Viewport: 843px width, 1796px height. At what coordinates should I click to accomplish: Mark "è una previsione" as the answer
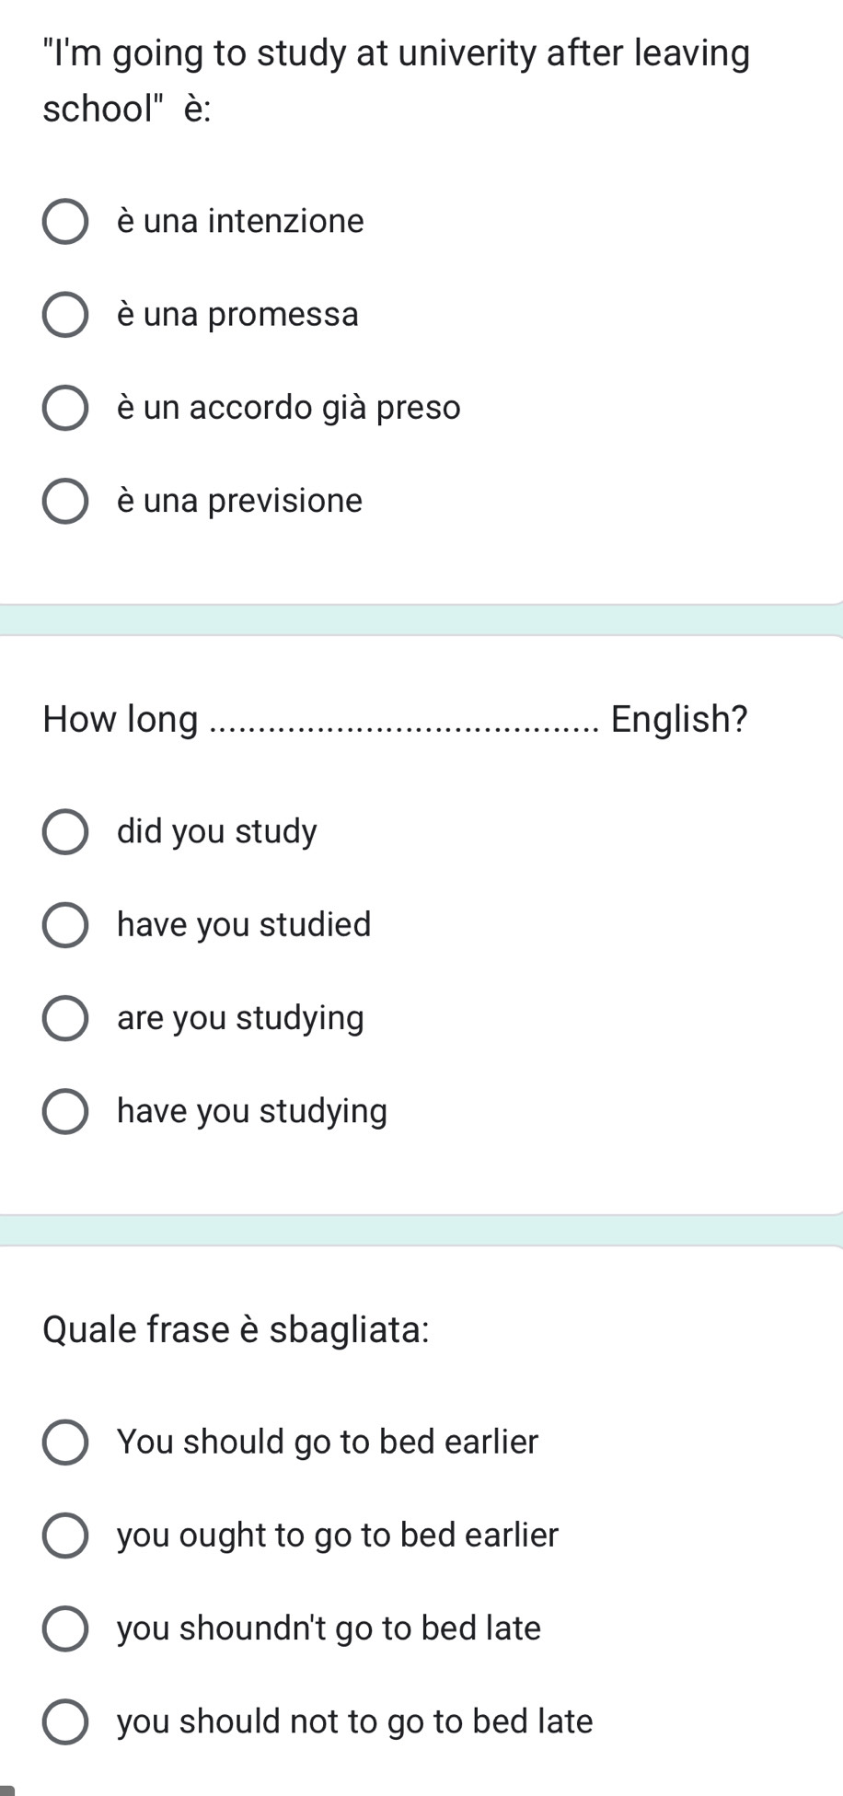click(65, 501)
